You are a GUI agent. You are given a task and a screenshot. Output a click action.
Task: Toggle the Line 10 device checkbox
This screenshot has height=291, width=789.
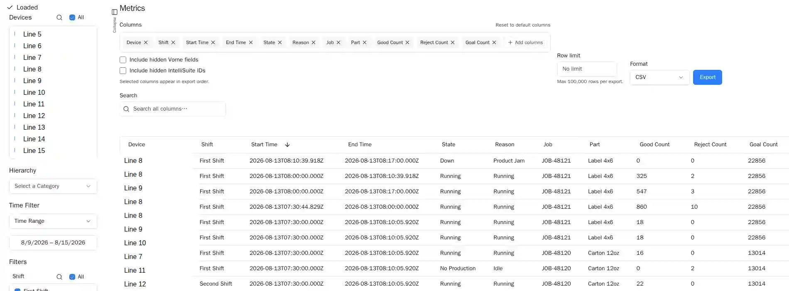(x=15, y=92)
